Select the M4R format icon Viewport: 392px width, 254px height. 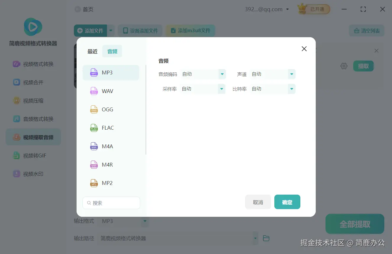coord(94,165)
